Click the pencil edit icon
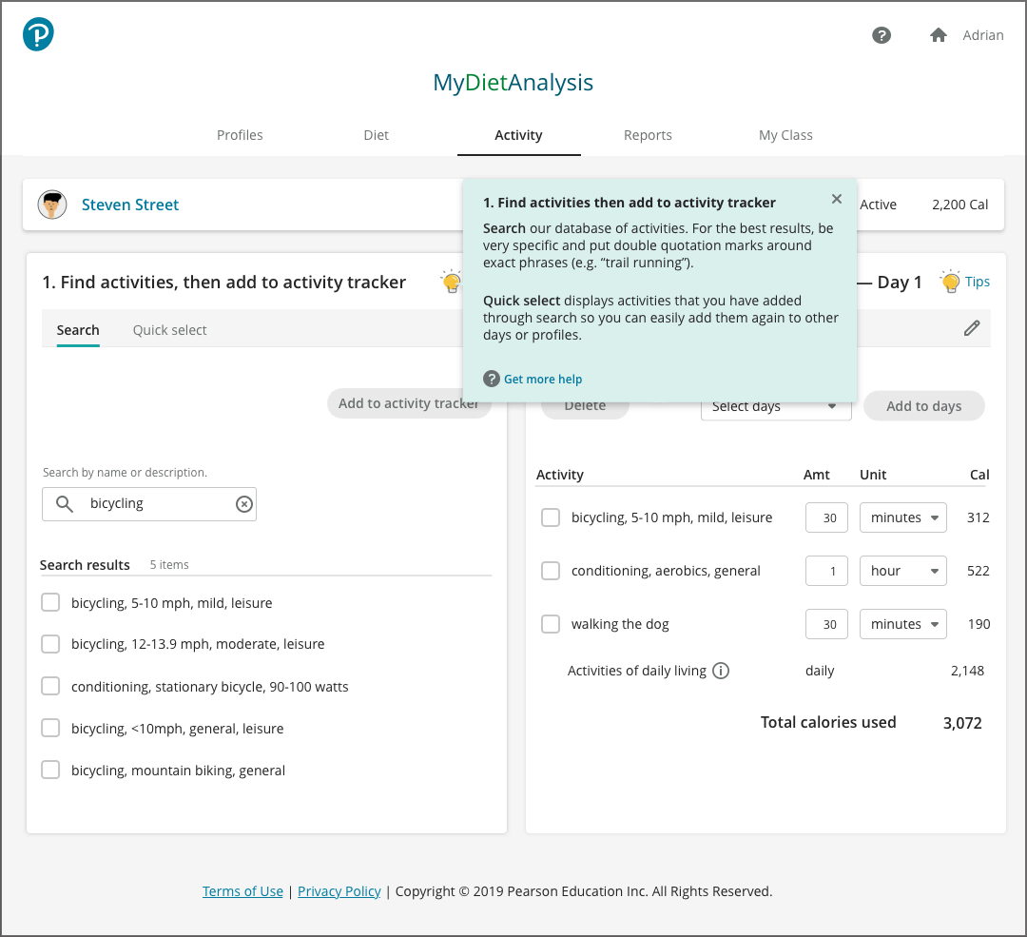This screenshot has width=1027, height=937. click(971, 328)
